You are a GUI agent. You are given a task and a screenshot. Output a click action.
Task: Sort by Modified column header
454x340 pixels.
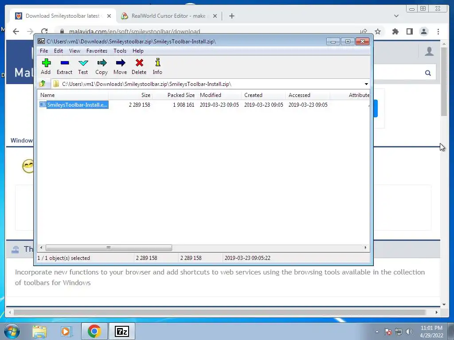tap(219, 95)
